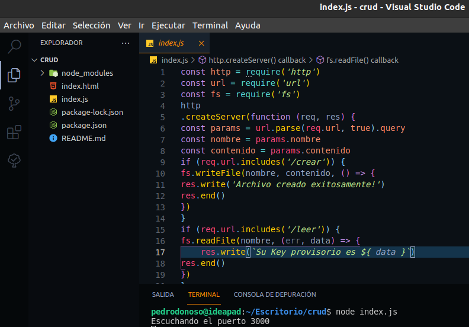This screenshot has width=469, height=327.
Task: Open breadcrumb chevron before fs.readFile()
Action: pos(311,60)
